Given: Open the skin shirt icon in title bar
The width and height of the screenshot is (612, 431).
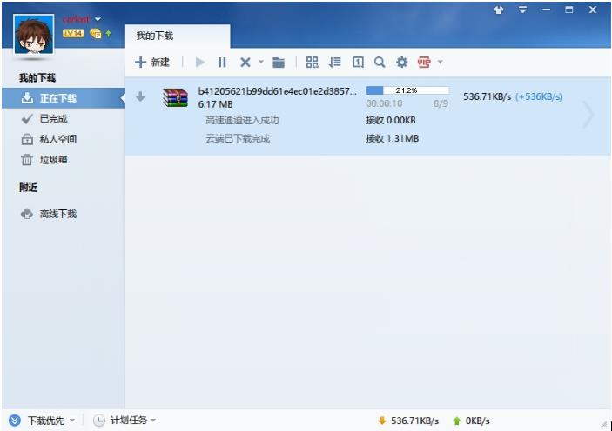Looking at the screenshot, I should point(499,10).
